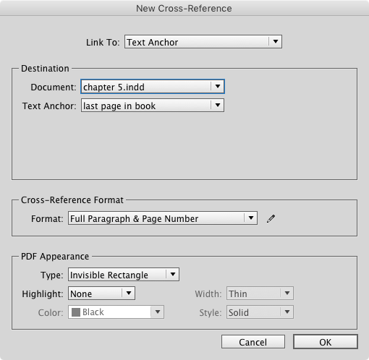This screenshot has height=360, width=369.
Task: Open the Style dropdown showing Solid
Action: (x=260, y=312)
